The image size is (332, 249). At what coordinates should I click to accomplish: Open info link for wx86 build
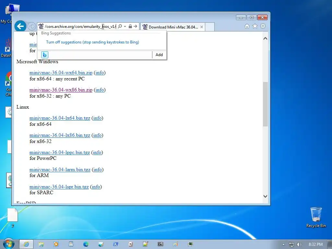100,90
